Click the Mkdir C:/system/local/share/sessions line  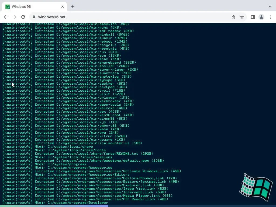(x=57, y=157)
